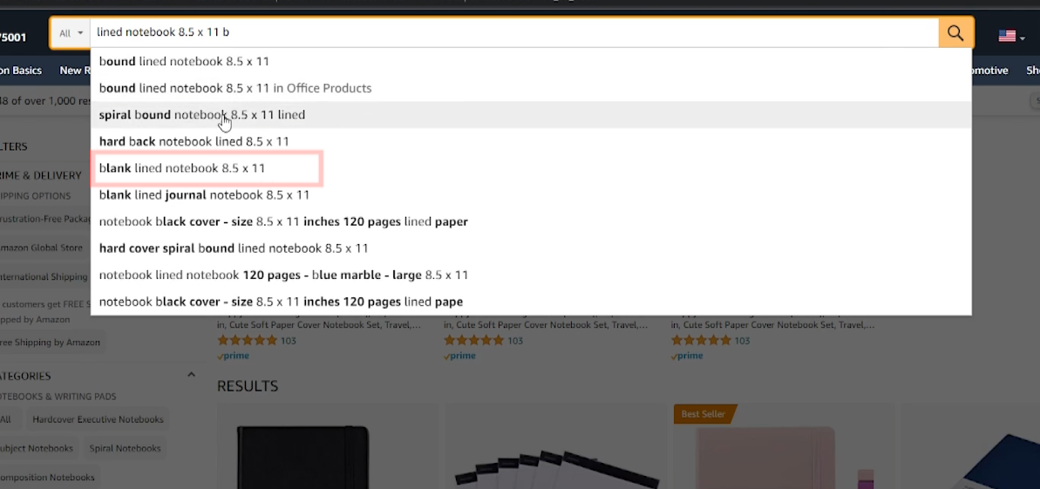Click first product's Prime badge
The image size is (1040, 489).
pyautogui.click(x=234, y=356)
